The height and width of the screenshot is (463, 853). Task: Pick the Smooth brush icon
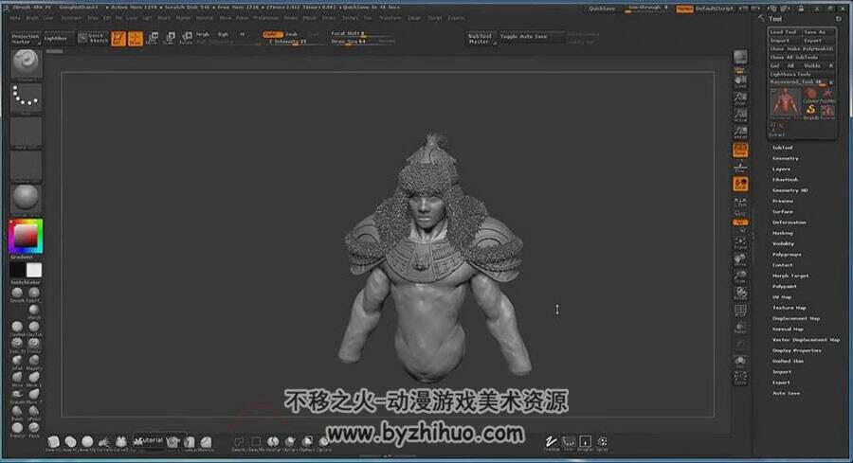[x=17, y=294]
